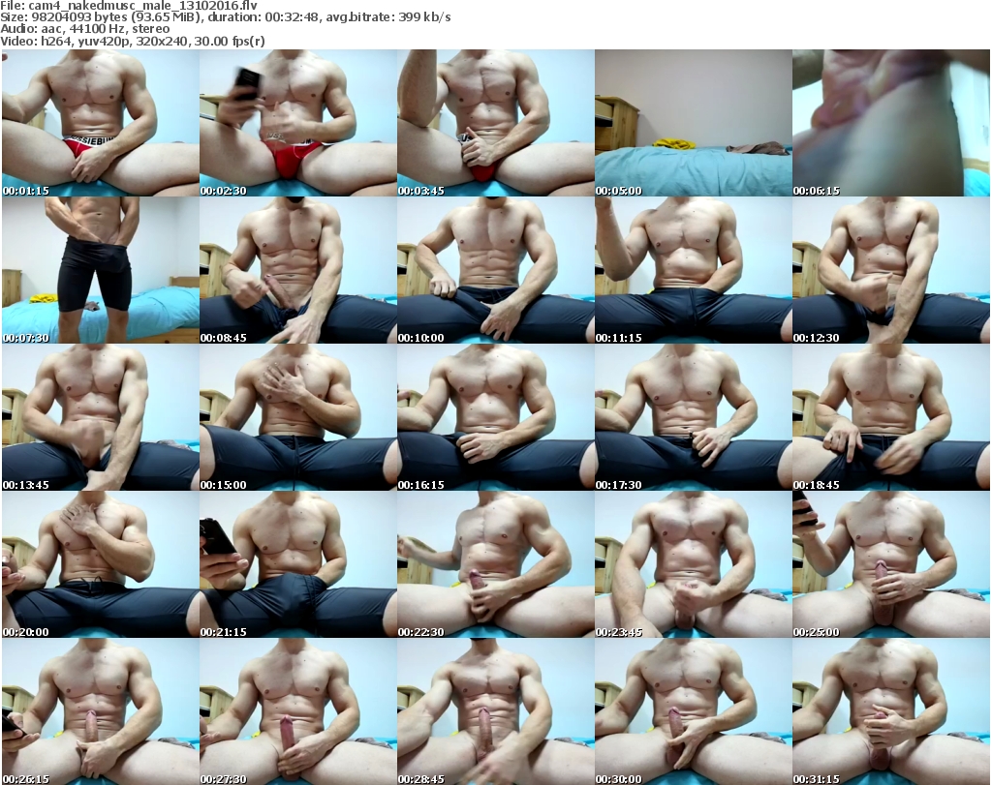Select the thumbnail at 00:05:00
Image resolution: width=992 pixels, height=785 pixels.
(x=693, y=123)
